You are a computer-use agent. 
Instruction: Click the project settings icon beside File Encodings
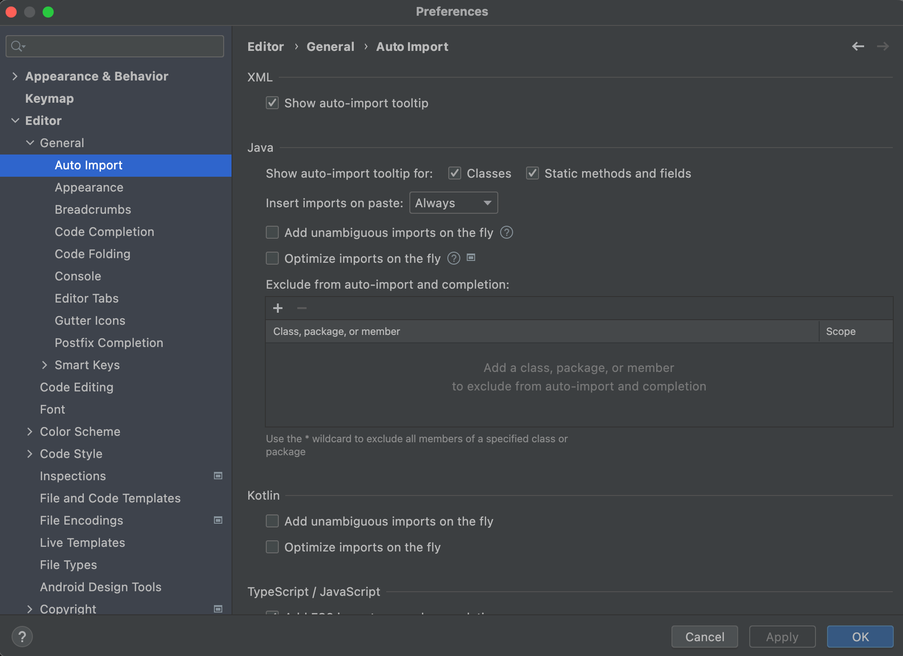pyautogui.click(x=218, y=520)
